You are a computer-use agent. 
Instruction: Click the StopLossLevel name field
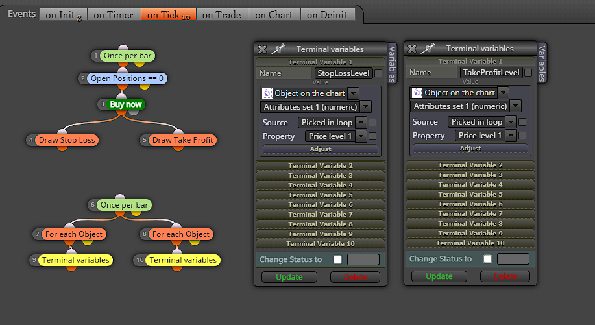click(343, 73)
